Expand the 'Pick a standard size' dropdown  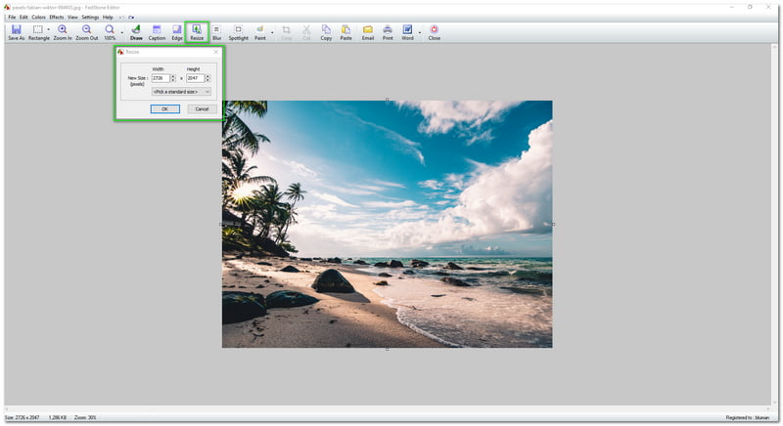tap(181, 92)
